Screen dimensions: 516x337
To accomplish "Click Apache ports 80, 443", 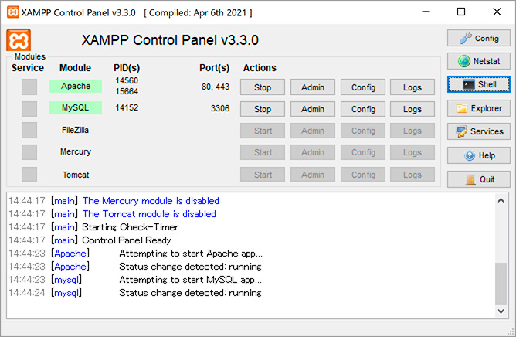I will tap(216, 87).
